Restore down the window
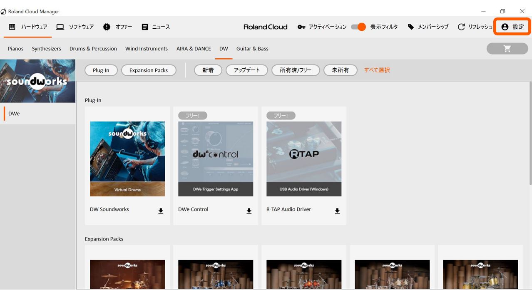532x290 pixels. 502,11
